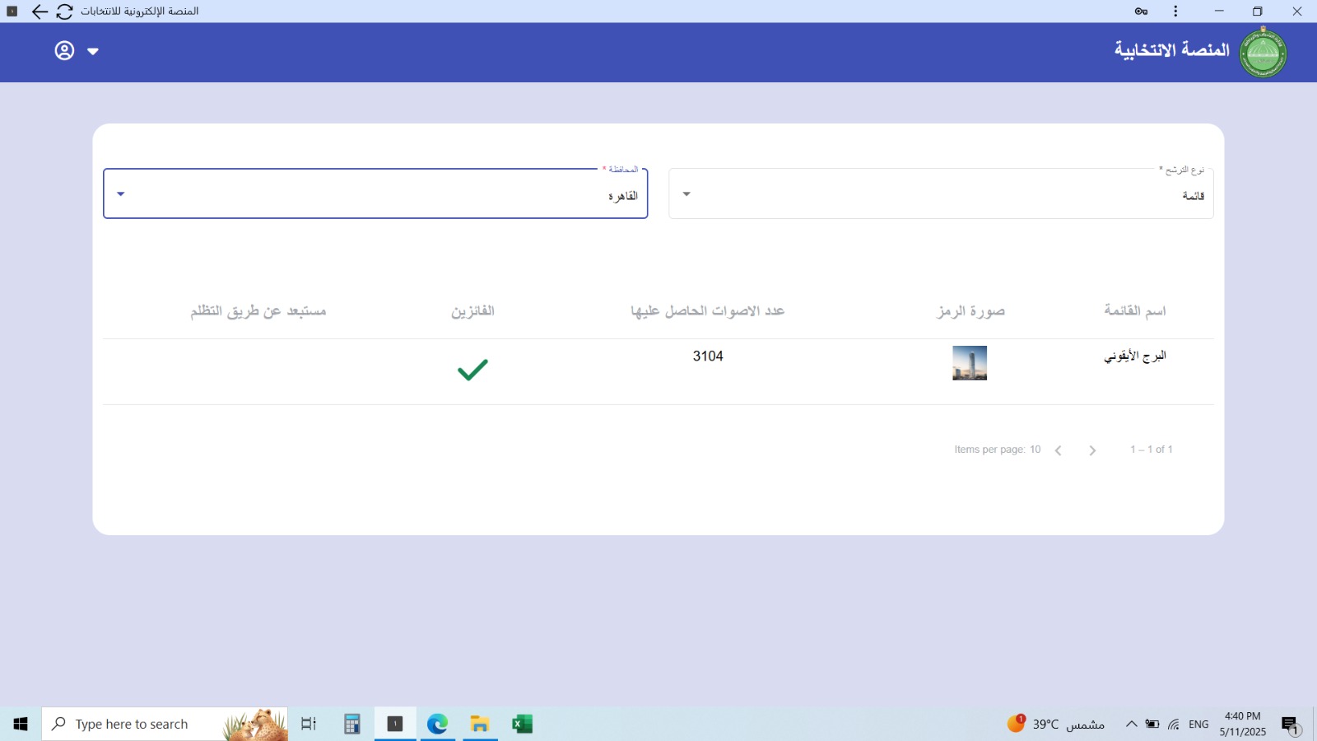Click the electoral platform logo
The image size is (1317, 741).
(1263, 52)
